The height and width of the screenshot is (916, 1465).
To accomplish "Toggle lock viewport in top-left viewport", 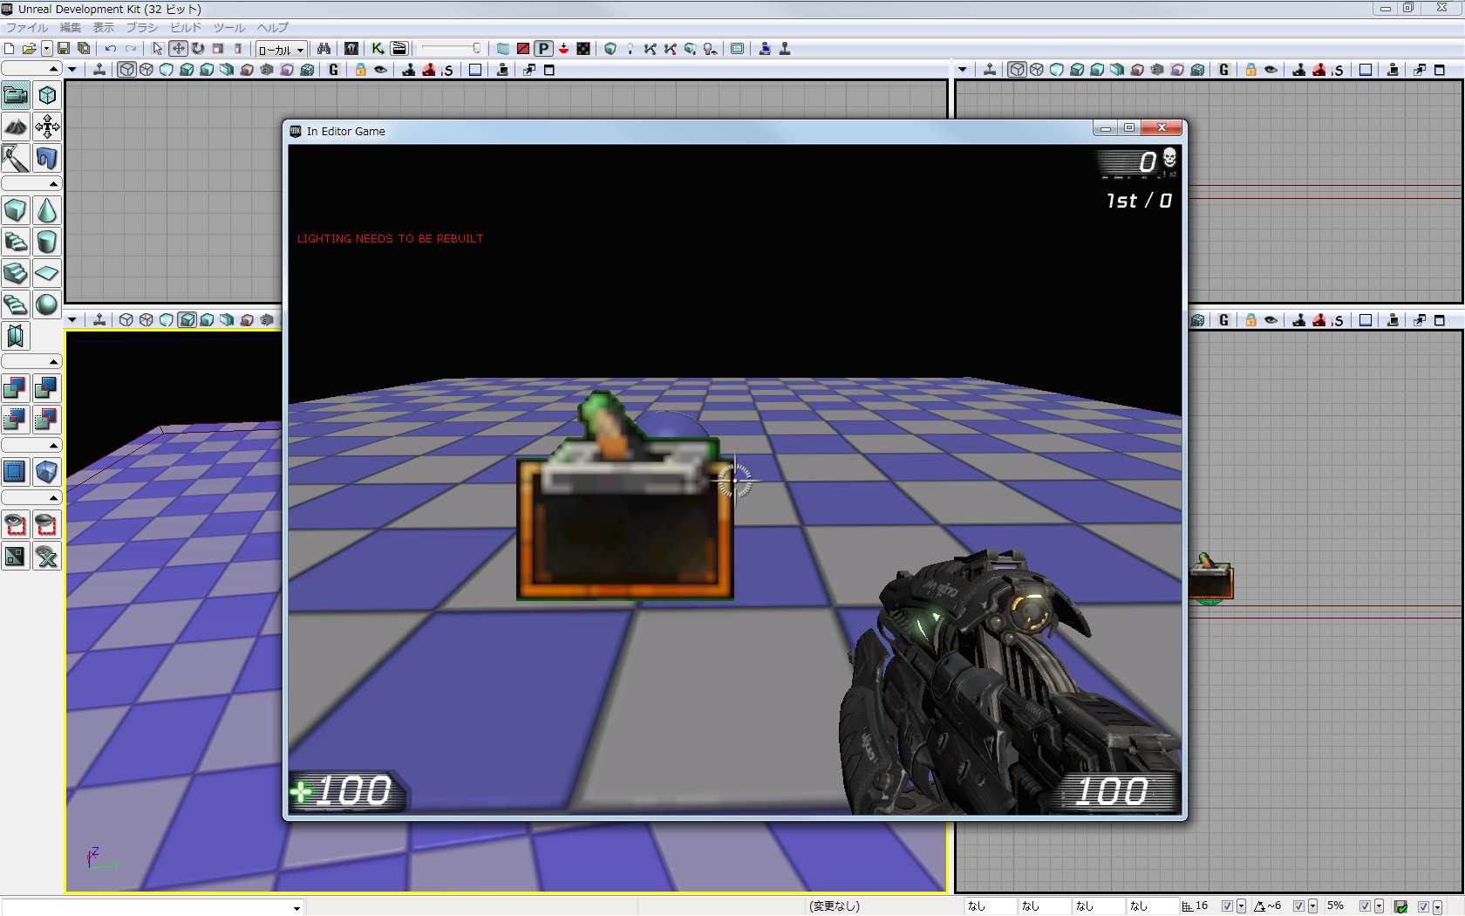I will (360, 70).
